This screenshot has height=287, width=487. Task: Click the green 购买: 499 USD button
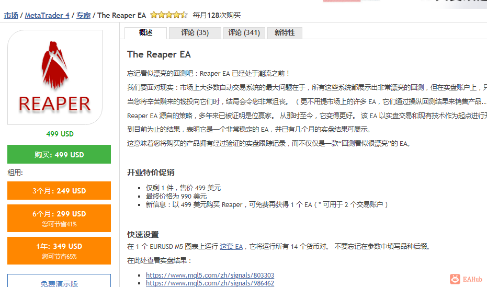[x=59, y=154]
